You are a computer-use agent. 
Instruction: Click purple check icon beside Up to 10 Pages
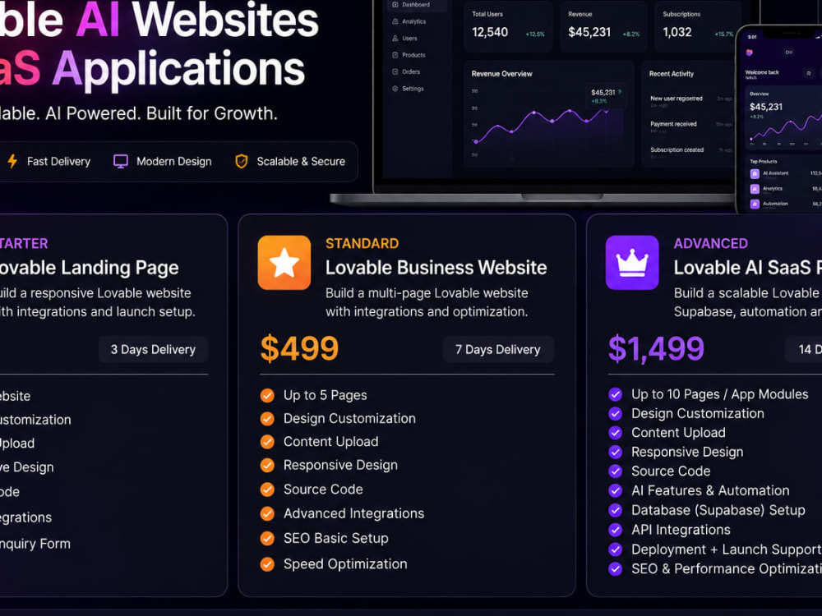[616, 394]
